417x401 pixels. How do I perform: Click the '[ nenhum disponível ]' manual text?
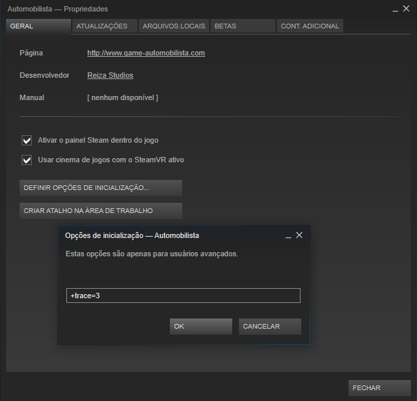123,98
